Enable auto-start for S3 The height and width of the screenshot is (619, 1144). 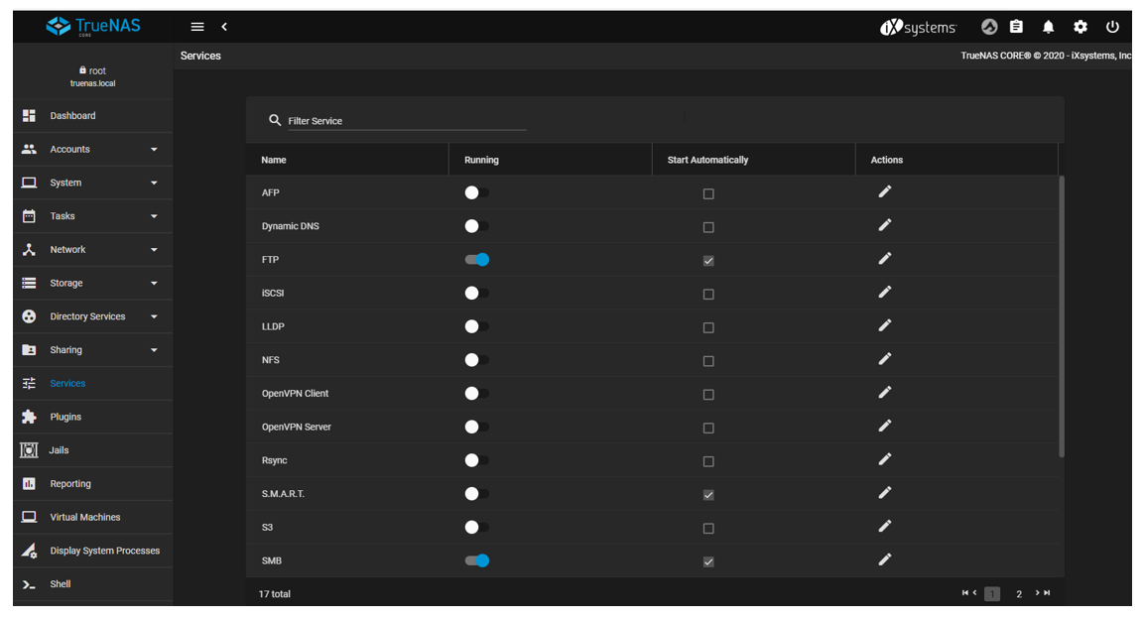(708, 529)
